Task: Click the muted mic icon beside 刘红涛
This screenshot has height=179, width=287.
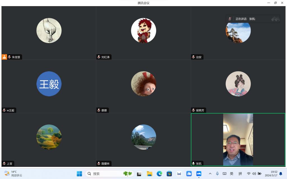Action: click(x=99, y=57)
